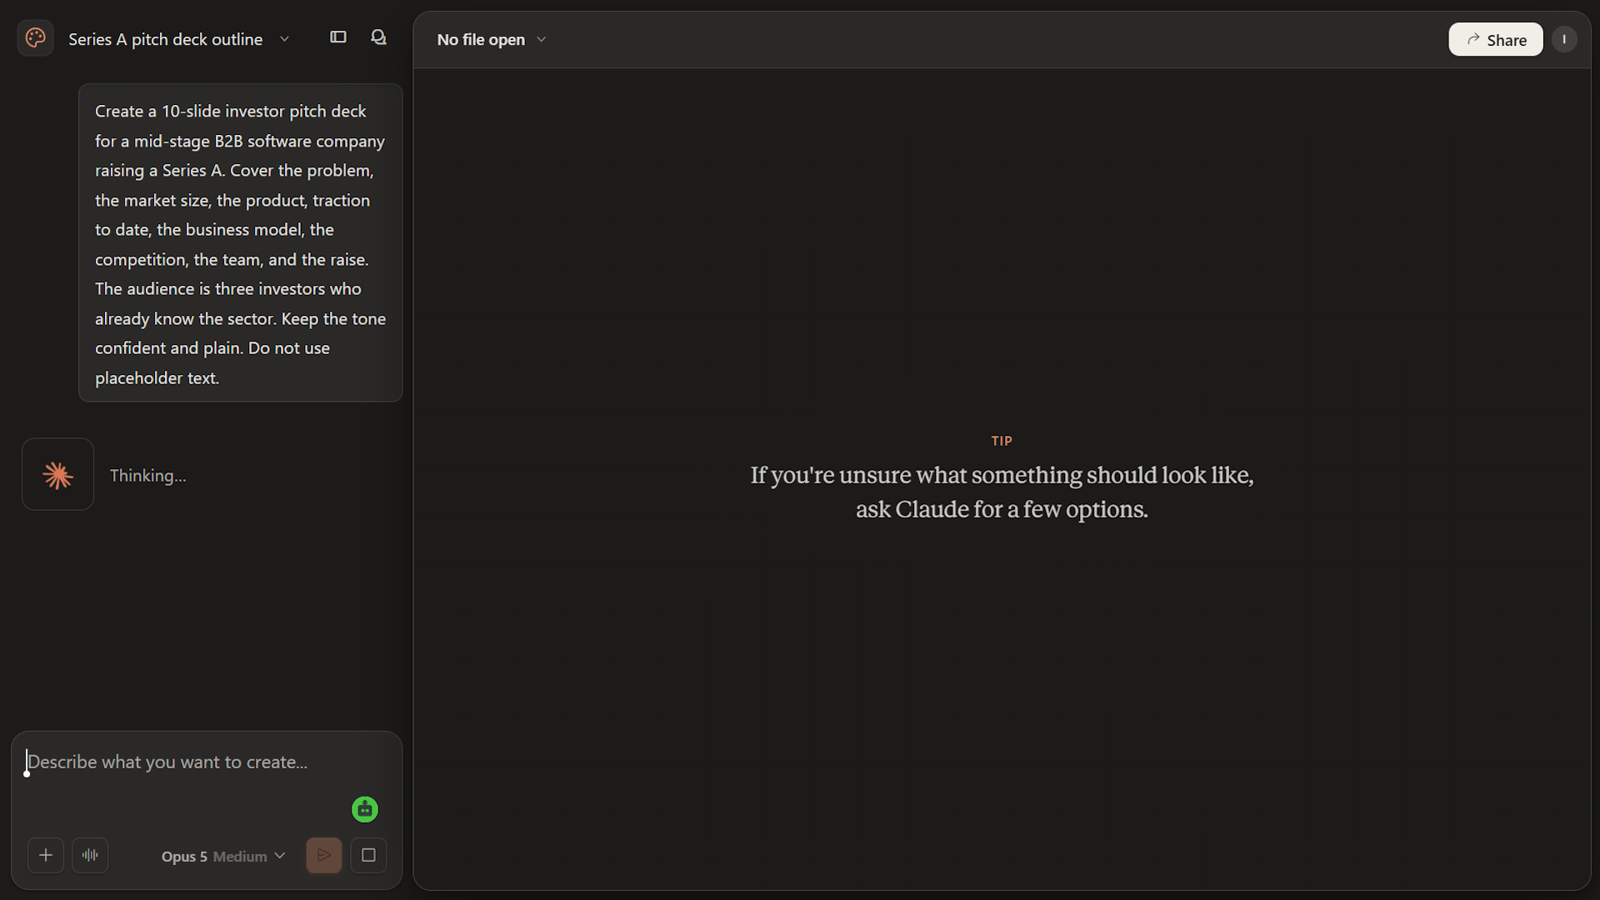Click the Thinking... status text
Viewport: 1600px width, 900px height.
click(x=148, y=475)
